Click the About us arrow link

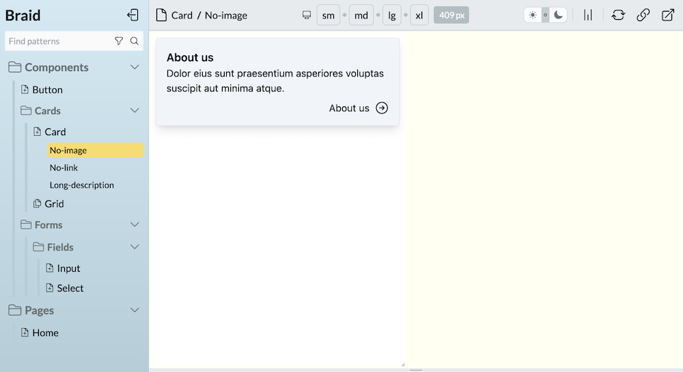tap(358, 108)
